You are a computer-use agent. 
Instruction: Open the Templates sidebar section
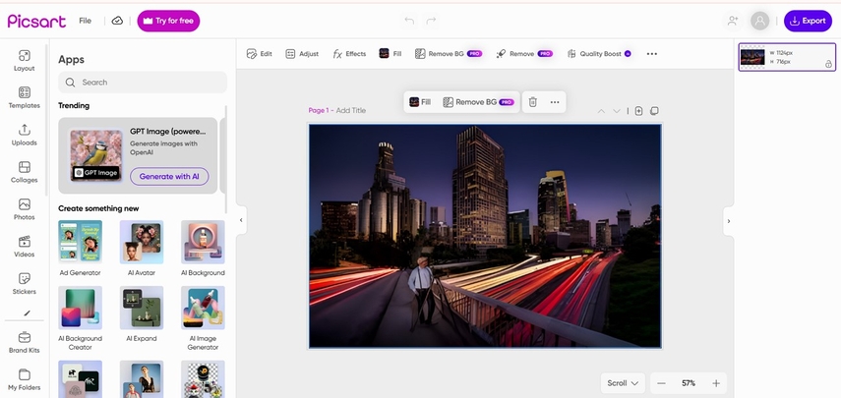point(25,97)
